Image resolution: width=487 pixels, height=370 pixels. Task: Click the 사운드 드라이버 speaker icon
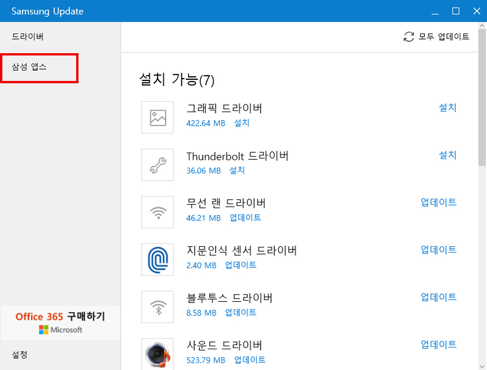[158, 354]
